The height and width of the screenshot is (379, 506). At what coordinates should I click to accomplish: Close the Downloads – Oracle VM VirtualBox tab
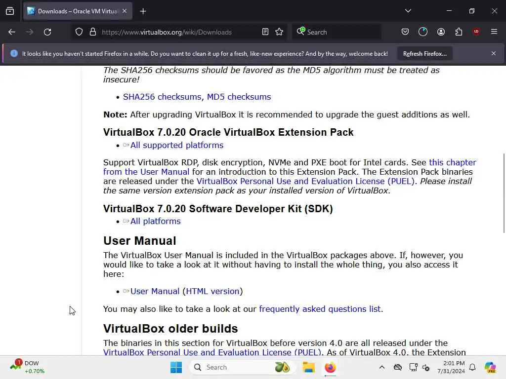point(125,11)
